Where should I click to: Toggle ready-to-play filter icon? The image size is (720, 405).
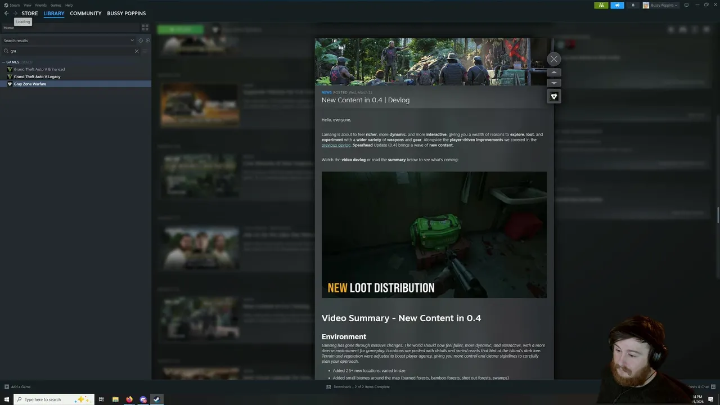pos(148,40)
